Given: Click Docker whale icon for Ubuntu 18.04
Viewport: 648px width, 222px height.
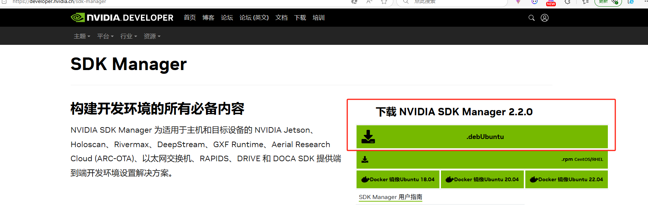Looking at the screenshot, I should pos(365,179).
